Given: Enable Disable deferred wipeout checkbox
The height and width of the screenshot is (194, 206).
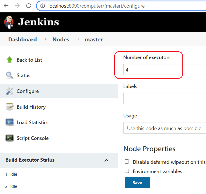Looking at the screenshot, I should (127, 162).
